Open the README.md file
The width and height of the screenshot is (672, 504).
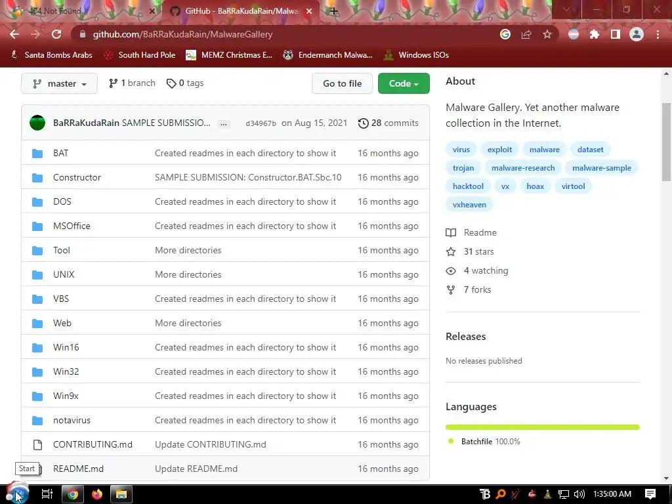(x=79, y=469)
